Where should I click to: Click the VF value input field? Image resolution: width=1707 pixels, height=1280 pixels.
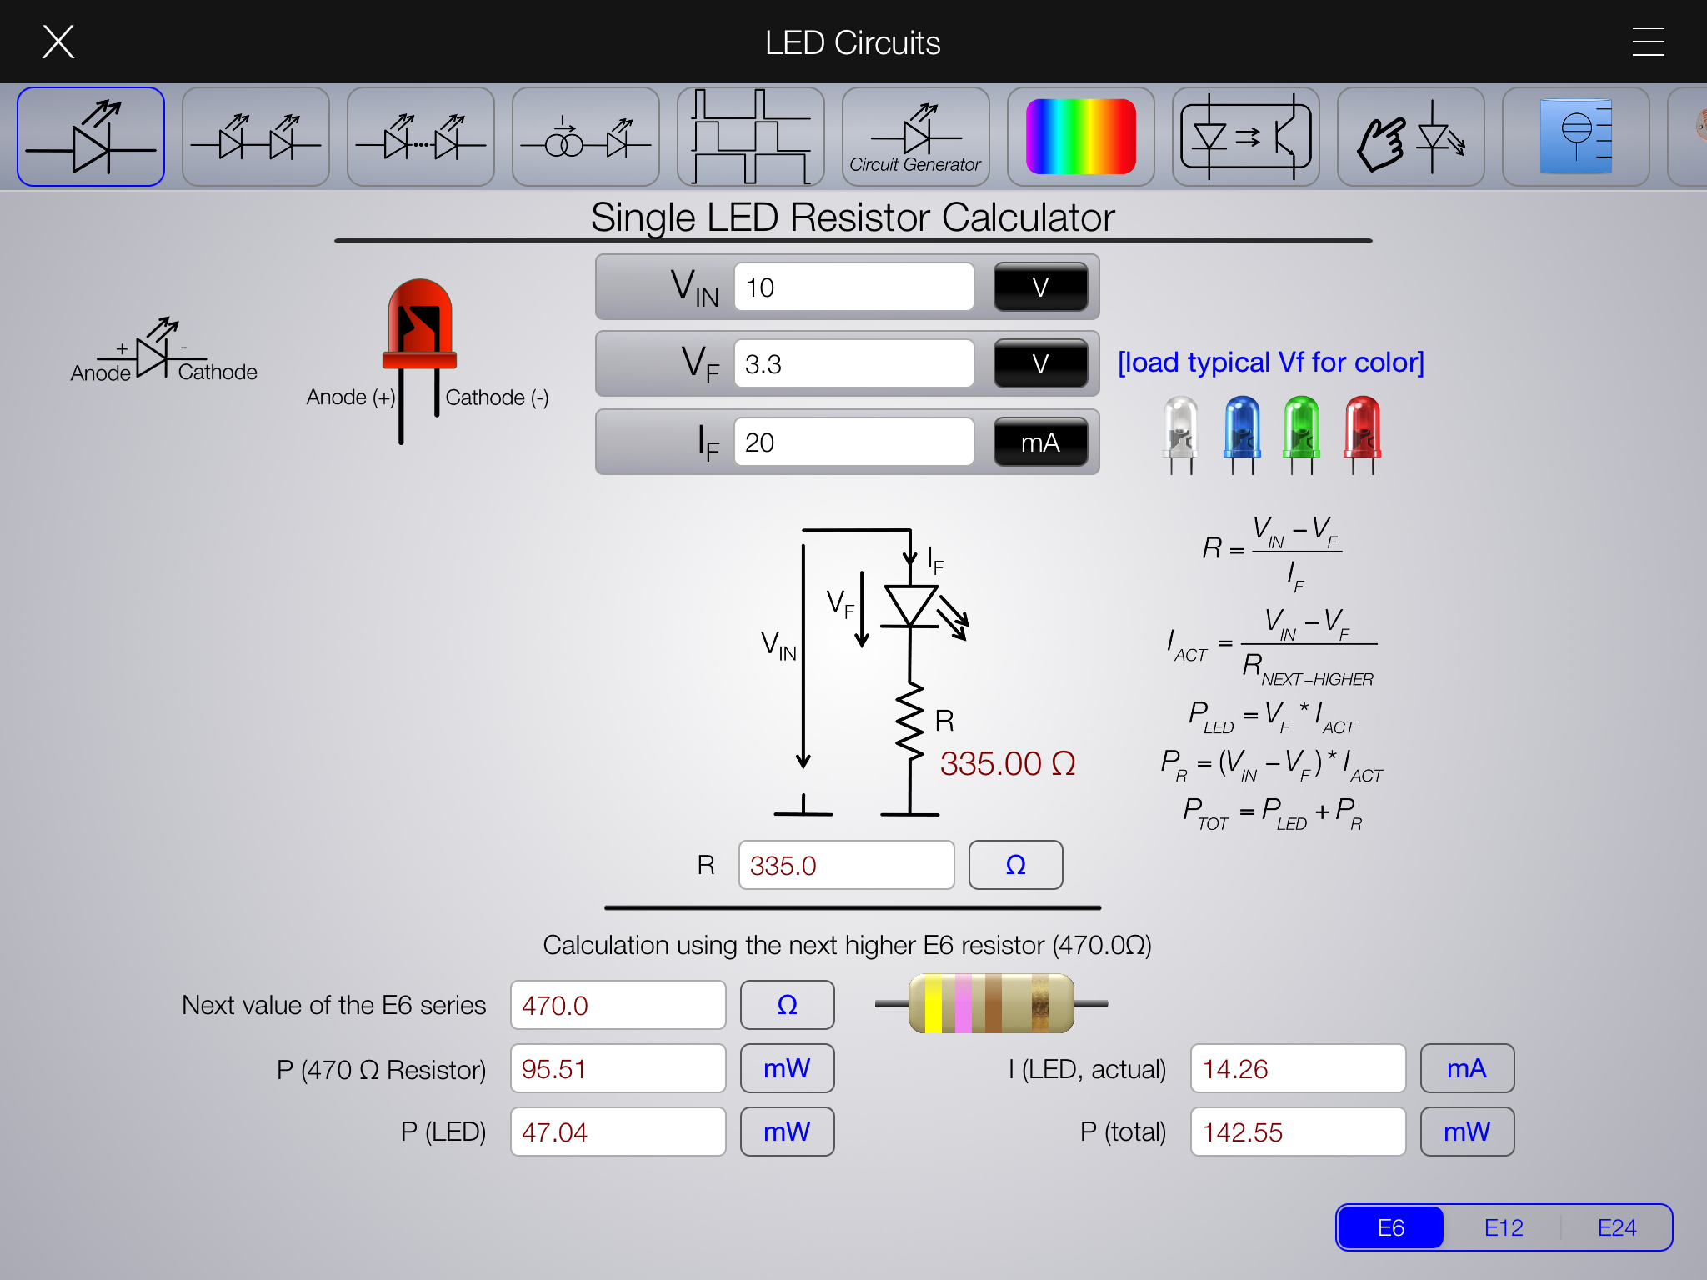point(853,364)
